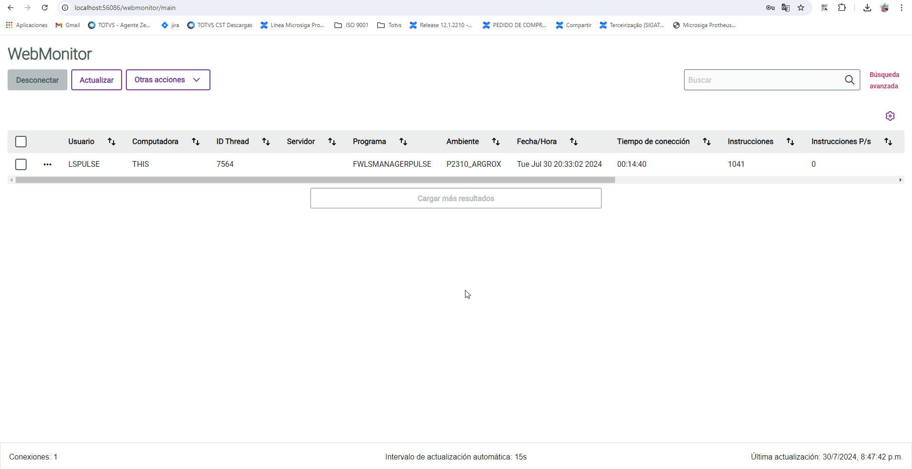This screenshot has width=912, height=469.
Task: Click the Google Translate icon in the address bar
Action: (786, 8)
